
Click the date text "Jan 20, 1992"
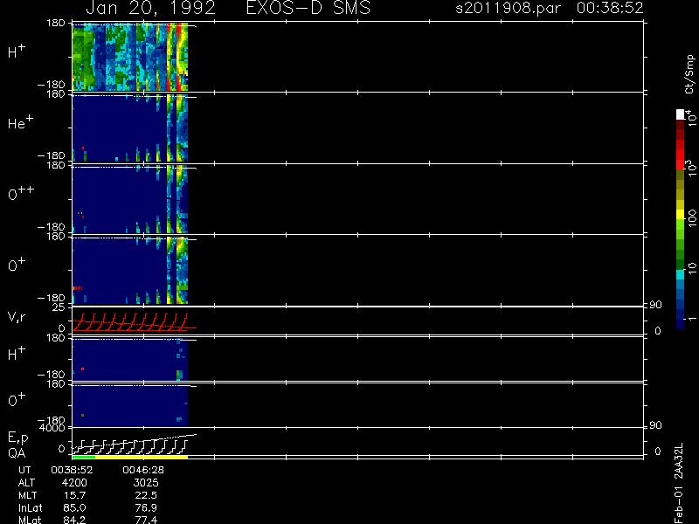150,8
